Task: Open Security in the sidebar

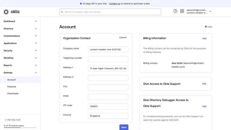Action: point(8,51)
